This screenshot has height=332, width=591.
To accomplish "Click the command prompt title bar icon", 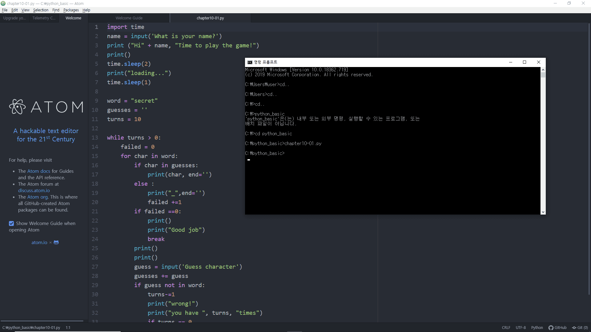I will click(x=250, y=62).
